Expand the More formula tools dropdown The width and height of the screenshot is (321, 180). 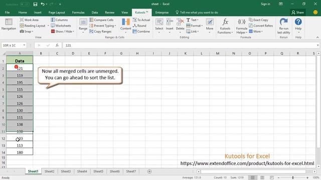256,31
